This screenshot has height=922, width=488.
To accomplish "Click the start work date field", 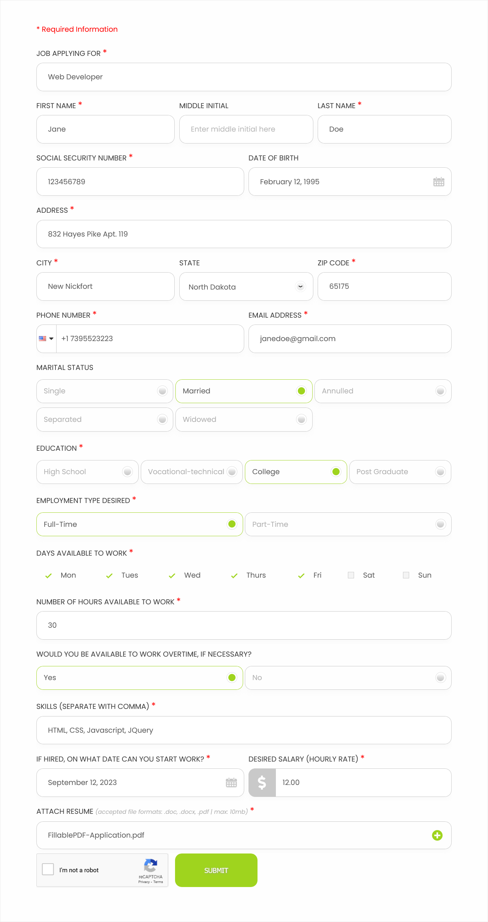I will [140, 783].
